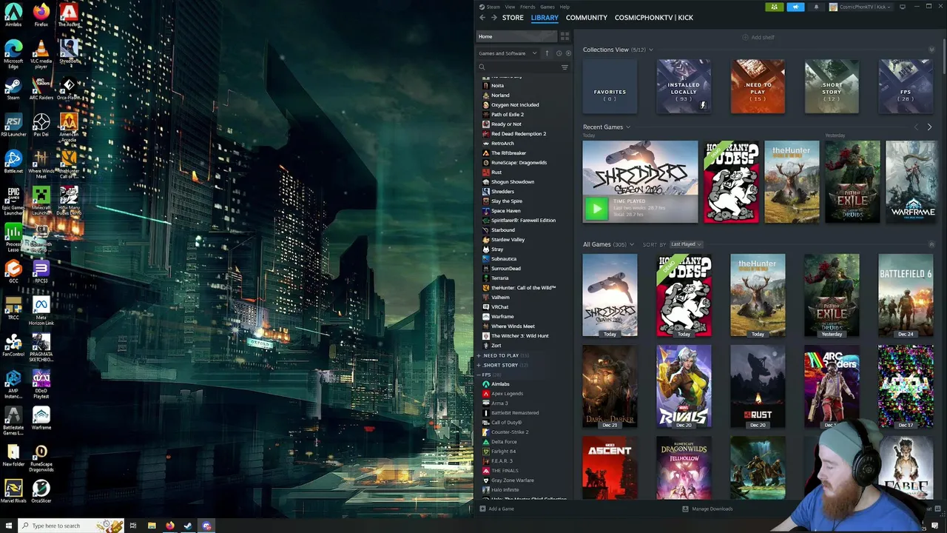Open the Help menu
This screenshot has width=947, height=533.
(565, 7)
